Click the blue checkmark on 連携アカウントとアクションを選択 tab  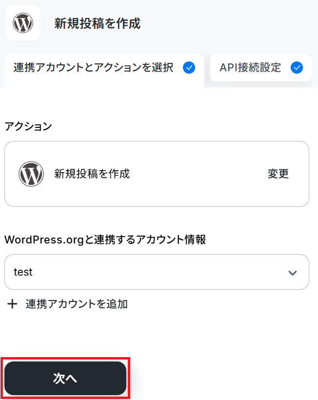(x=189, y=68)
